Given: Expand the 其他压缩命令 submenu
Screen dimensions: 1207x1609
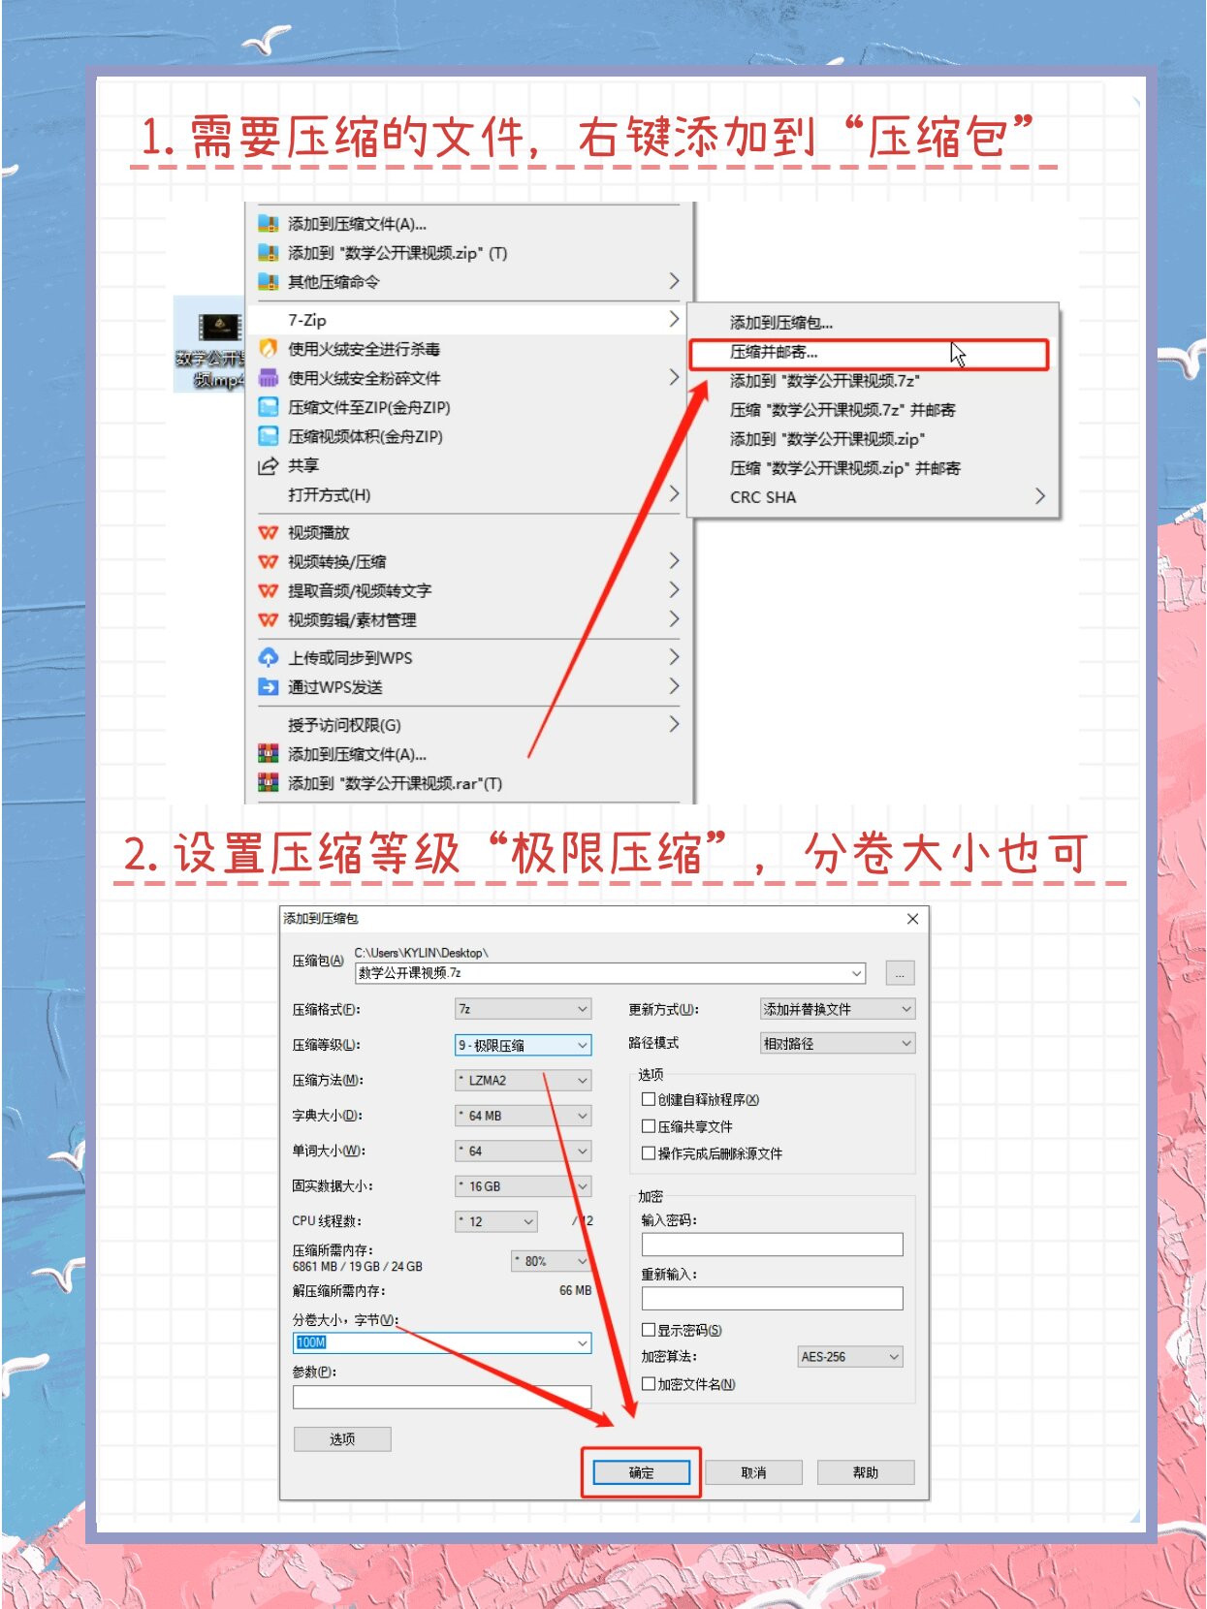Looking at the screenshot, I should click(470, 282).
